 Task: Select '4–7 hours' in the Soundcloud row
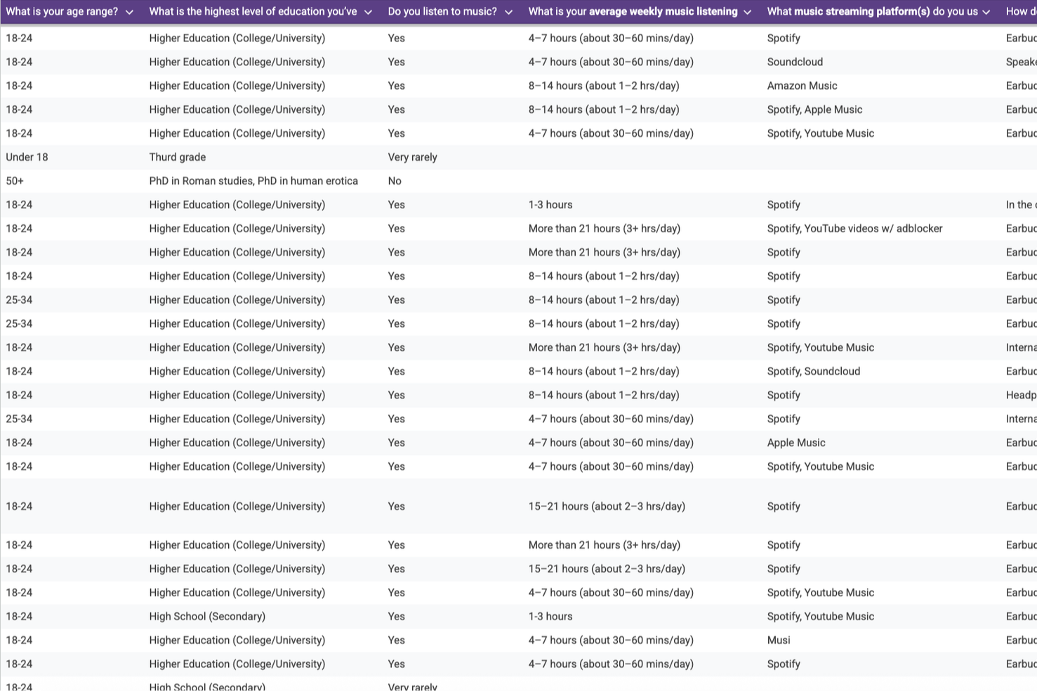(x=611, y=62)
